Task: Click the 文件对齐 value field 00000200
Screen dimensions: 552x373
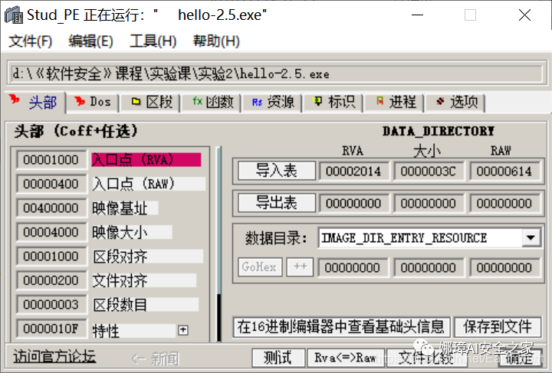Action: click(x=51, y=280)
